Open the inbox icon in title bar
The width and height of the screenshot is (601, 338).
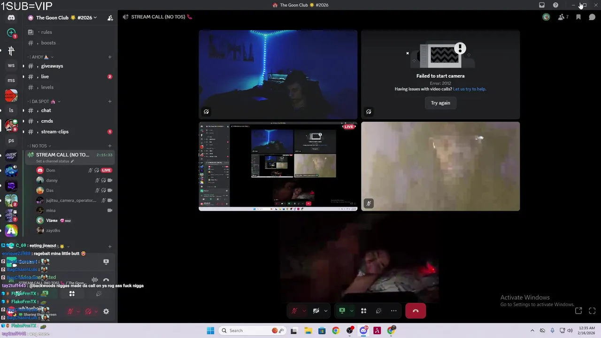(541, 5)
